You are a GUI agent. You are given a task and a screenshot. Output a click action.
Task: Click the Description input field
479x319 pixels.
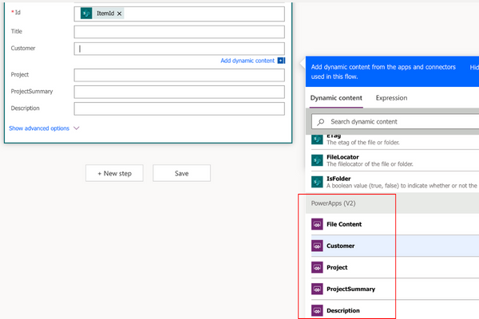[180, 108]
